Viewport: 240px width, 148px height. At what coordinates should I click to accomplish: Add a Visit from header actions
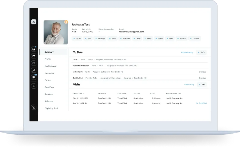click(x=88, y=39)
